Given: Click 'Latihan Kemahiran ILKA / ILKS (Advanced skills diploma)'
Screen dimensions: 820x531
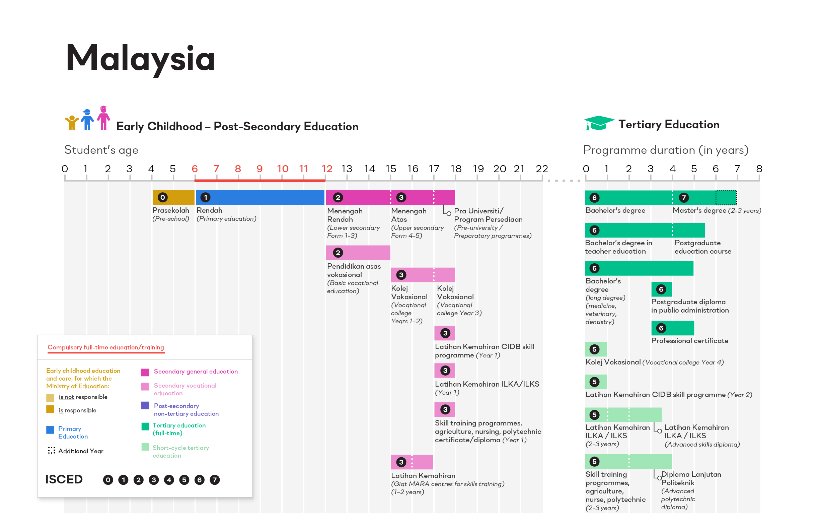Looking at the screenshot, I should [x=702, y=436].
